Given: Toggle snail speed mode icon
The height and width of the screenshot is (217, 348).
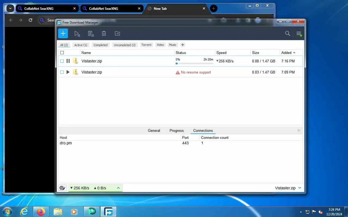Looking at the screenshot, I should 63,188.
